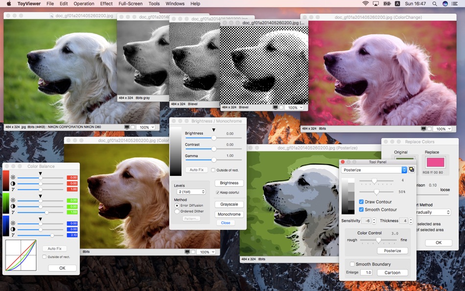Click the AirPlay display icon
Screen dimensions: 465x291
(x=376, y=3)
